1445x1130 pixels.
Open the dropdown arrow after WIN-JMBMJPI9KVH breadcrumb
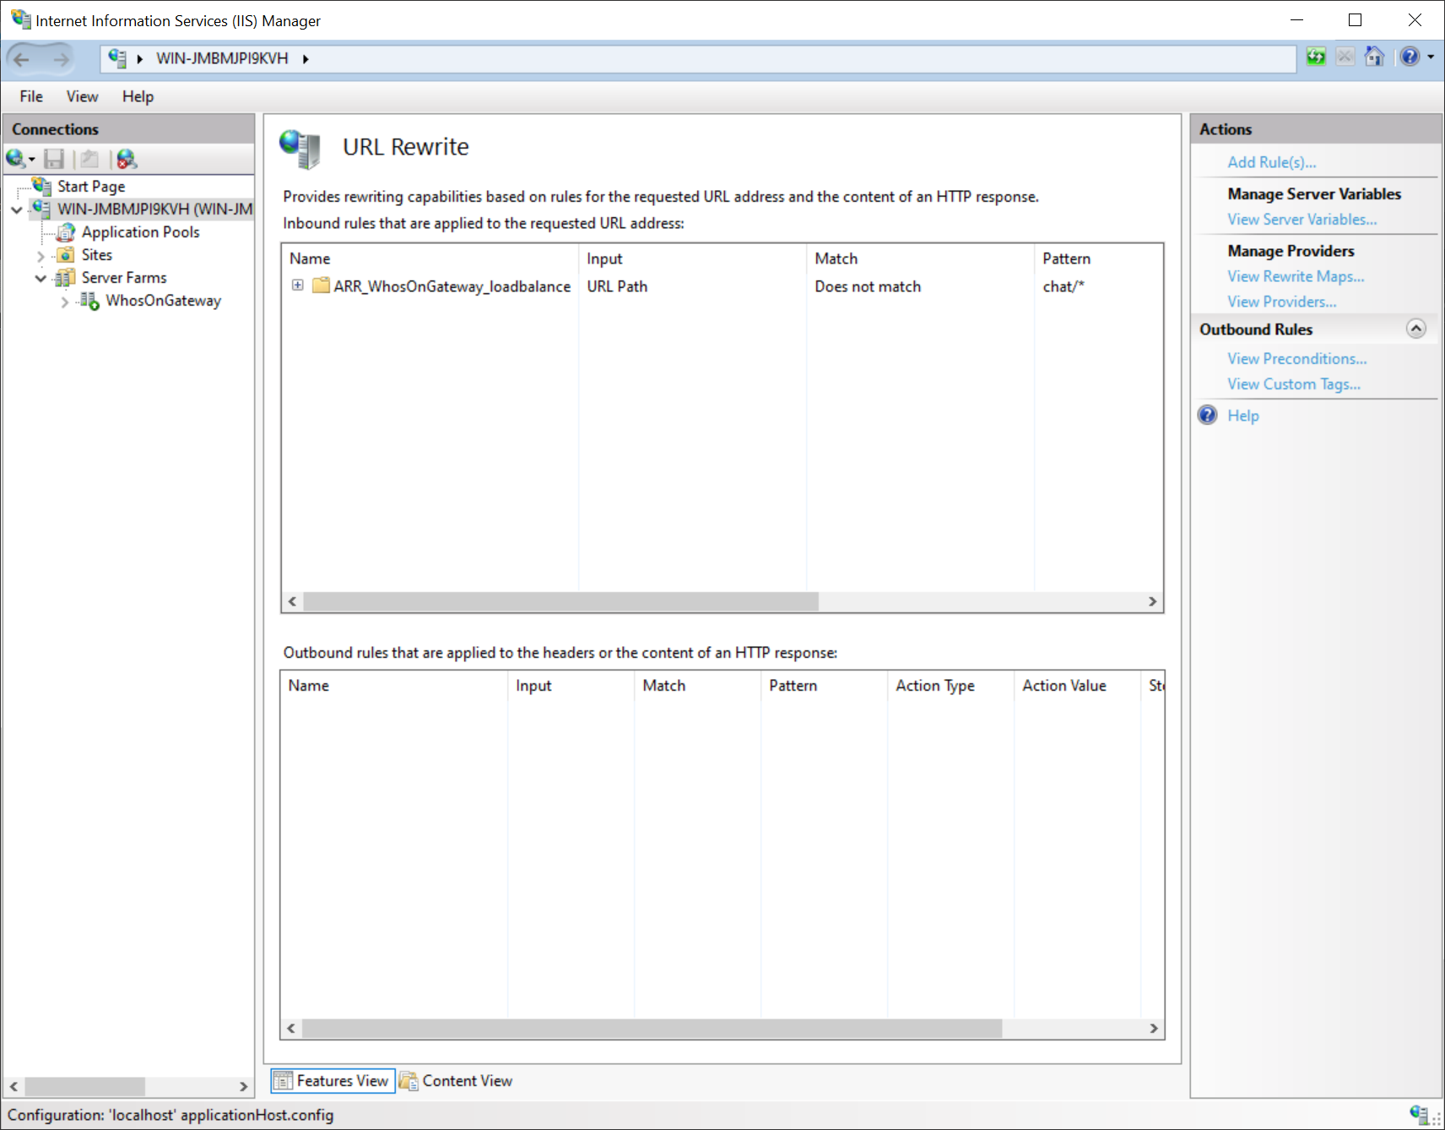pyautogui.click(x=306, y=59)
